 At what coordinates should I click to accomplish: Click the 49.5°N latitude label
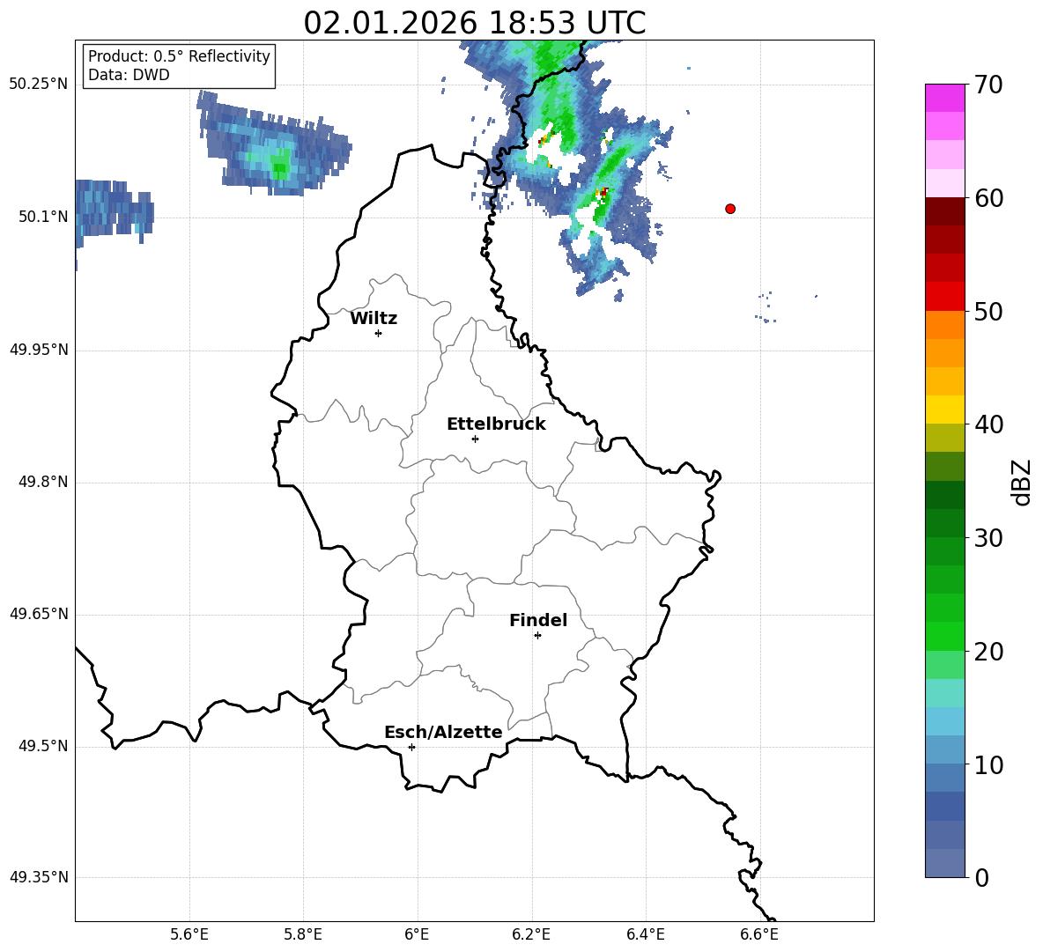click(43, 746)
